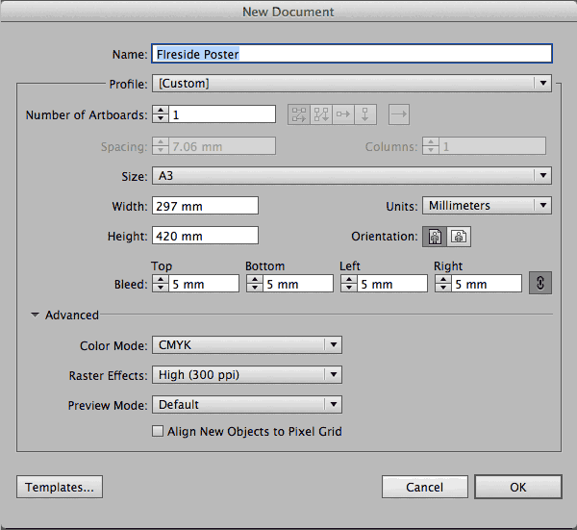The image size is (577, 530).
Task: Click the Left bleed stepper arrows
Action: point(349,284)
